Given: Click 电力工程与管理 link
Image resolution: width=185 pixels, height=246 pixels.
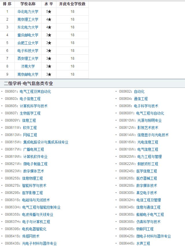Looking at the screenshot, I should pyautogui.click(x=150, y=157).
